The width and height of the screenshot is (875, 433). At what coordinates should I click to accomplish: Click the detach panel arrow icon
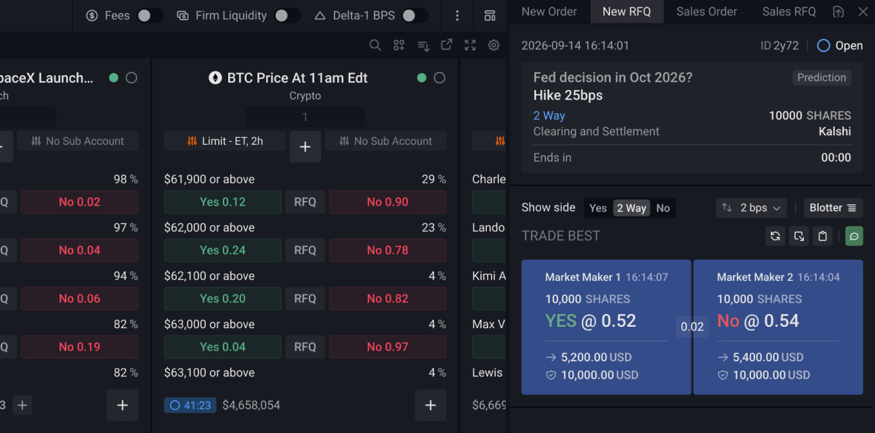tap(799, 236)
